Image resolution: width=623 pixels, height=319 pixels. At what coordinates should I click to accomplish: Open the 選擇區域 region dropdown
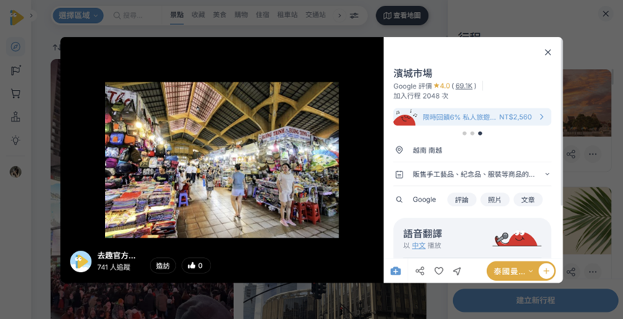click(79, 16)
